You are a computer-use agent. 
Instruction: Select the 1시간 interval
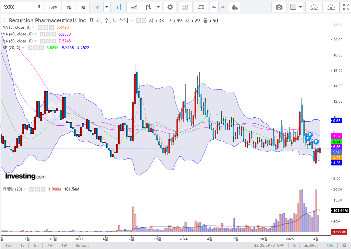pos(53,7)
